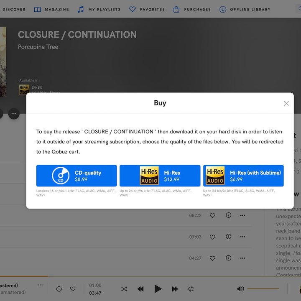Favorite the 04:27 track

point(212,258)
